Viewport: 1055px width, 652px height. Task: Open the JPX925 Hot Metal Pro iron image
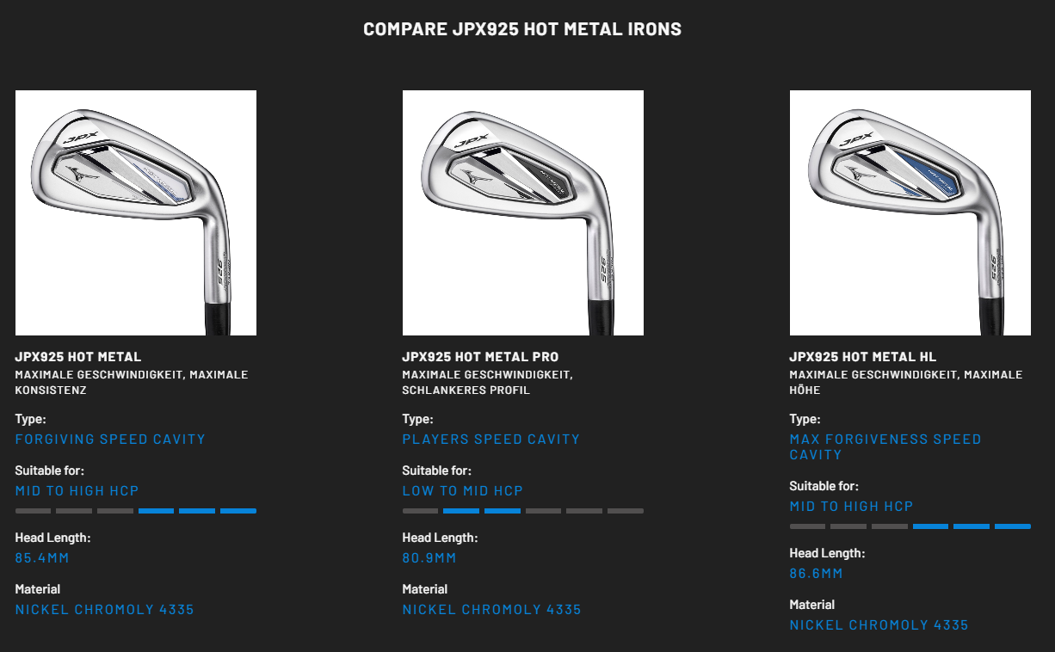523,212
